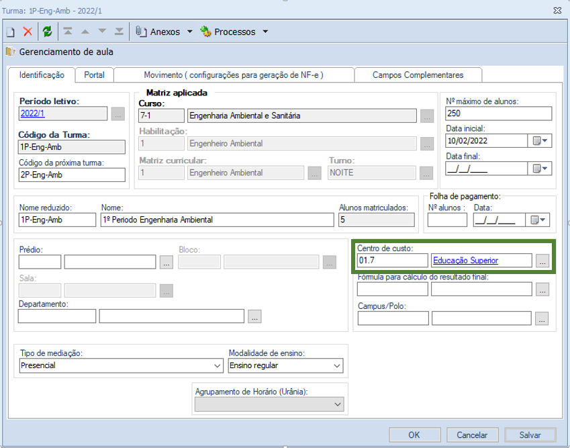Go to the next record arrow

pyautogui.click(x=102, y=32)
